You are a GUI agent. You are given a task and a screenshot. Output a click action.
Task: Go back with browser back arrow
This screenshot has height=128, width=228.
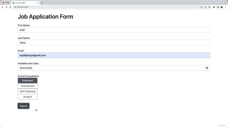click(2, 7)
